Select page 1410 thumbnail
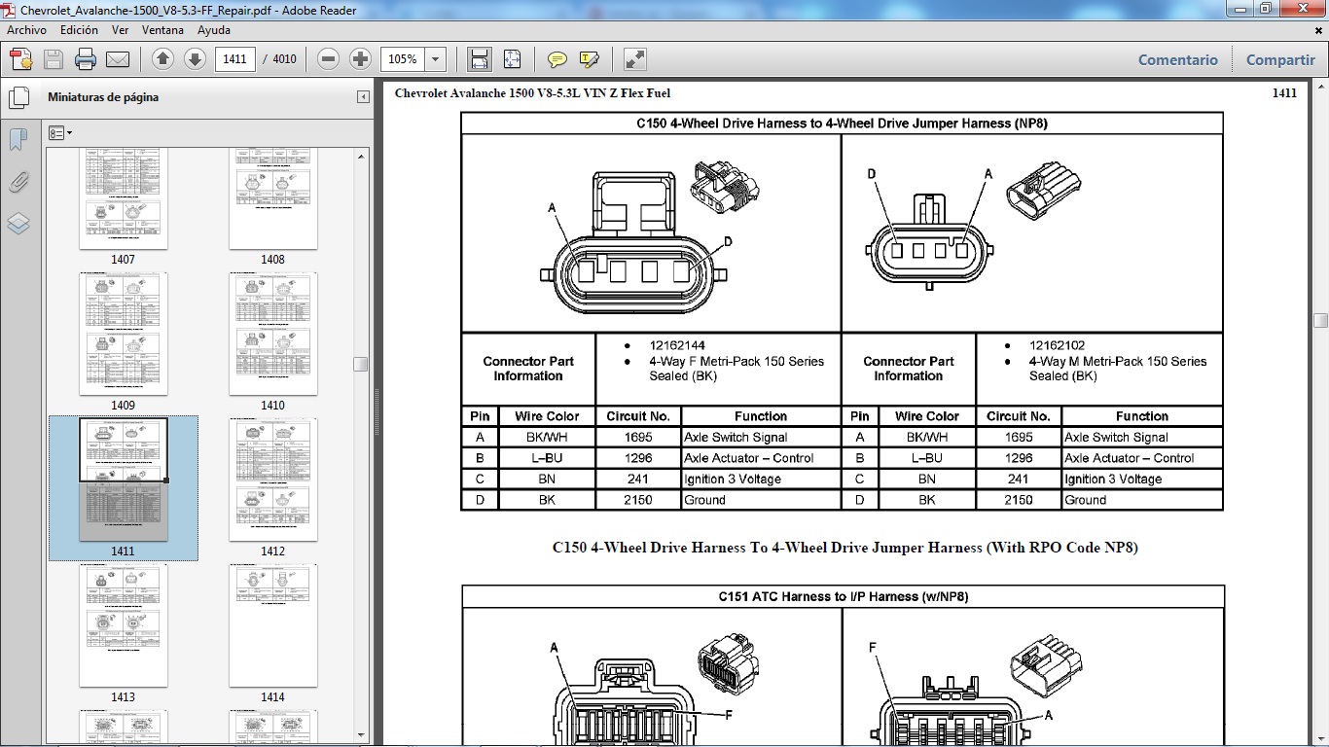The image size is (1329, 747). click(x=273, y=334)
